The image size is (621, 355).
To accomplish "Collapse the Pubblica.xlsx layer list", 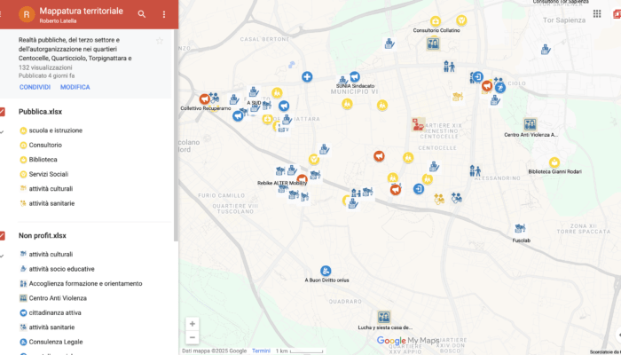I will [x=2, y=131].
